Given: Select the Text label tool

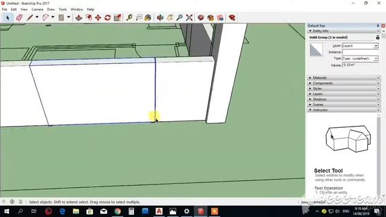Looking at the screenshot, I should [x=139, y=17].
